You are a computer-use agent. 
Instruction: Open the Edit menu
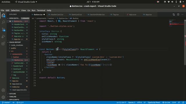(x=8, y=10)
